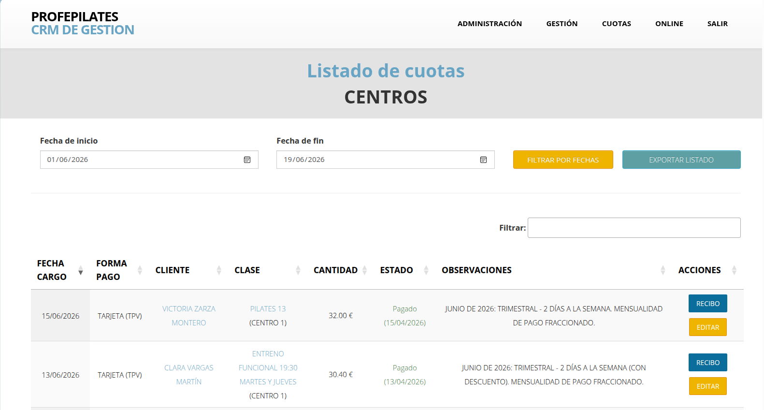Click the 32.00 € amount cell
Image resolution: width=764 pixels, height=410 pixels.
(x=341, y=316)
